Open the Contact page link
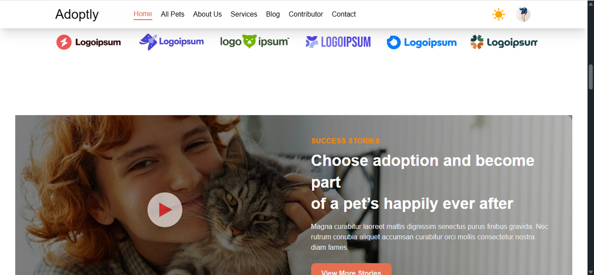 click(x=344, y=14)
